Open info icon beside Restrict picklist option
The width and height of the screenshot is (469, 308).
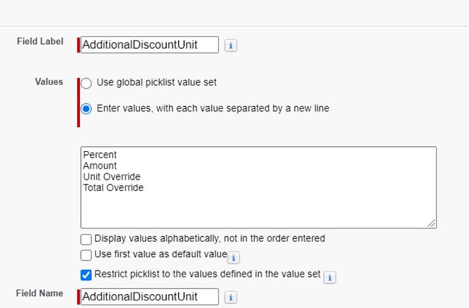[x=330, y=277]
